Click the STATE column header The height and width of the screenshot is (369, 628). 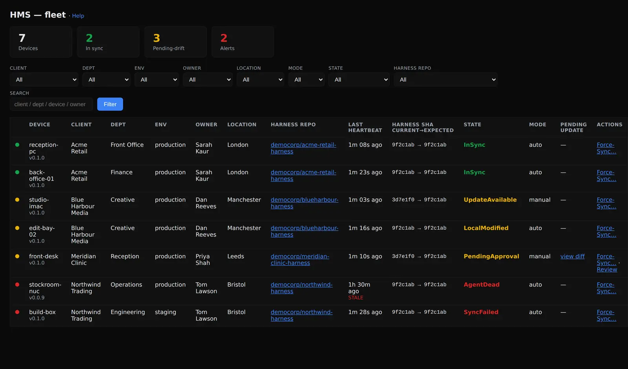(472, 124)
